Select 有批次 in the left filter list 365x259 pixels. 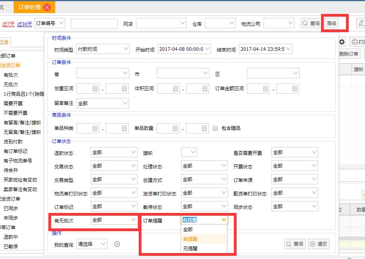[11, 75]
